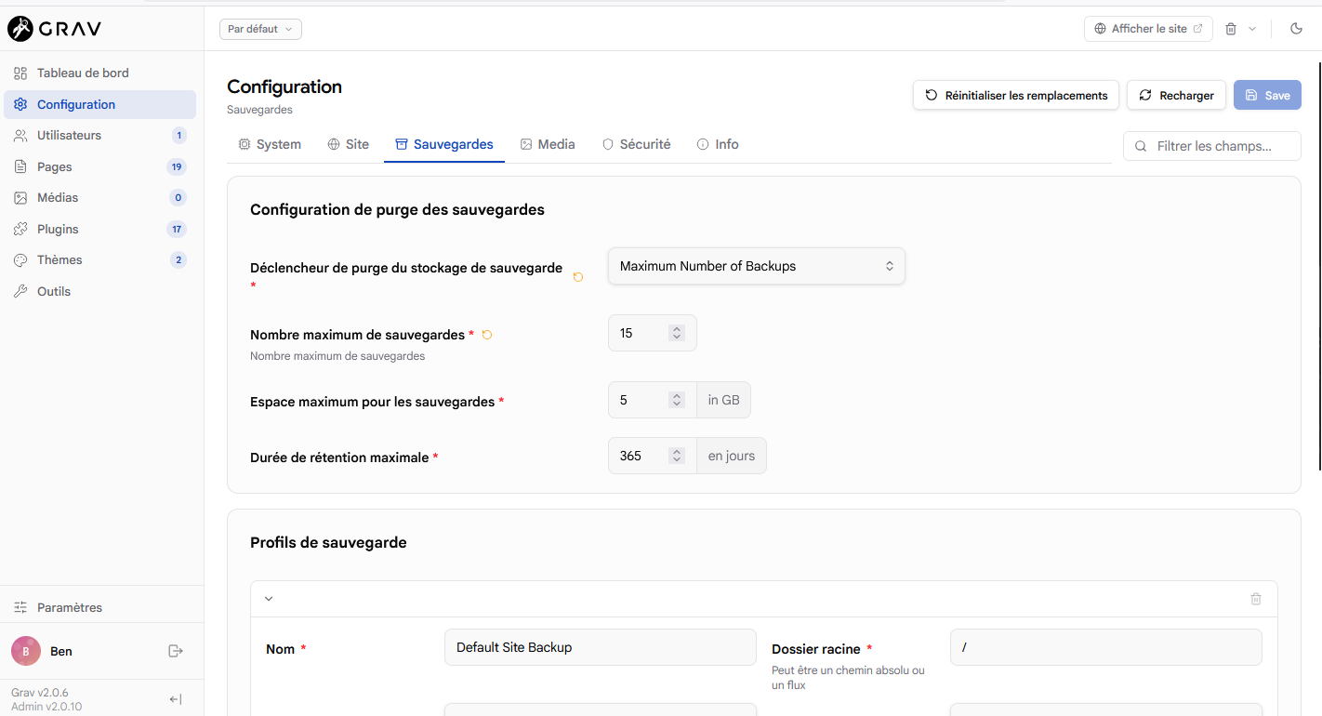Collapse the sidebar with the arrow icon
The height and width of the screenshot is (716, 1322).
[x=176, y=699]
